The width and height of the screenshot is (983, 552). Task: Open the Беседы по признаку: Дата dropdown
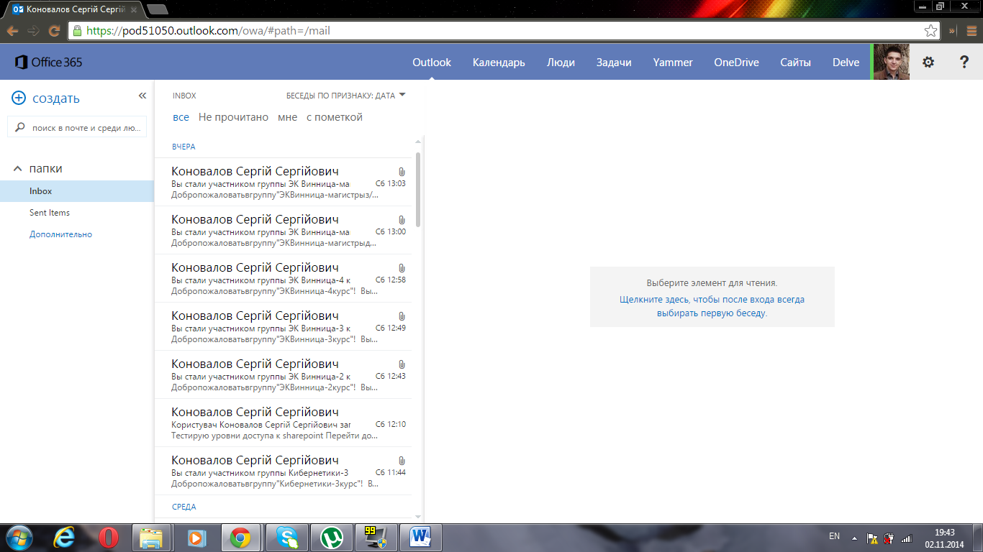pos(346,96)
